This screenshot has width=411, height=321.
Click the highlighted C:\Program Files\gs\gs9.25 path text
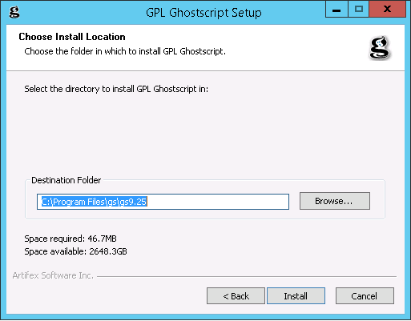tap(94, 202)
